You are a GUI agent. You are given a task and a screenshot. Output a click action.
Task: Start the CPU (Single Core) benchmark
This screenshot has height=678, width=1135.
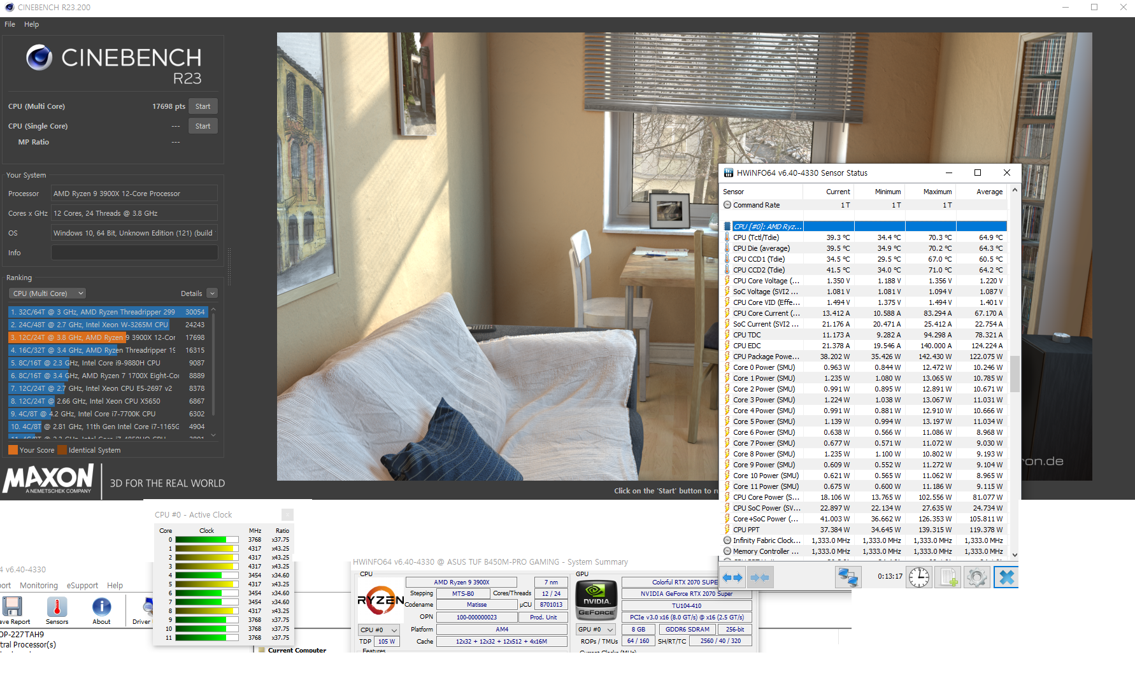(203, 126)
